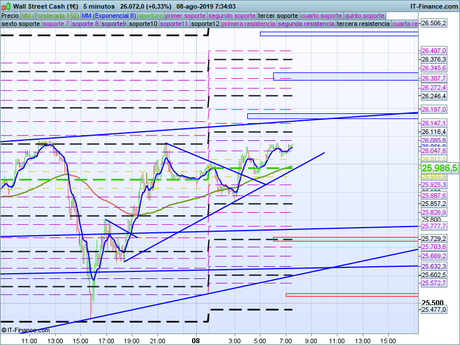Click the sexto soporte legend item
Viewport: 460px width, 345px height.
coord(21,24)
